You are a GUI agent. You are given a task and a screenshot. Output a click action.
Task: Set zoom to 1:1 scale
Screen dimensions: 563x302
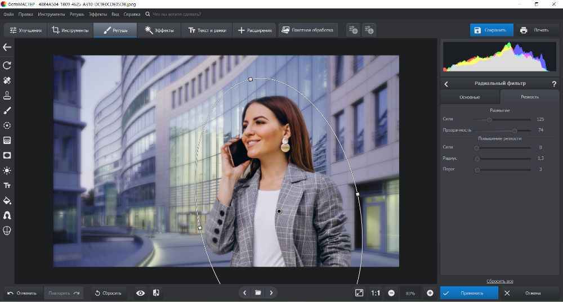(x=376, y=293)
